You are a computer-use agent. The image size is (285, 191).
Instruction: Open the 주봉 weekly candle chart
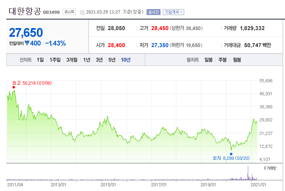[x=223, y=60]
